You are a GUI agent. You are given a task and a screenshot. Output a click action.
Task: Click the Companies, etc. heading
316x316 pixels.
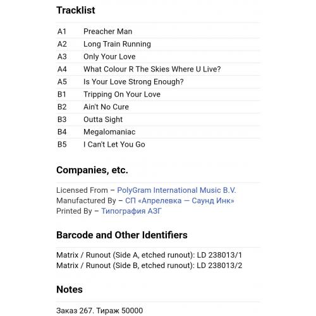pos(92,170)
